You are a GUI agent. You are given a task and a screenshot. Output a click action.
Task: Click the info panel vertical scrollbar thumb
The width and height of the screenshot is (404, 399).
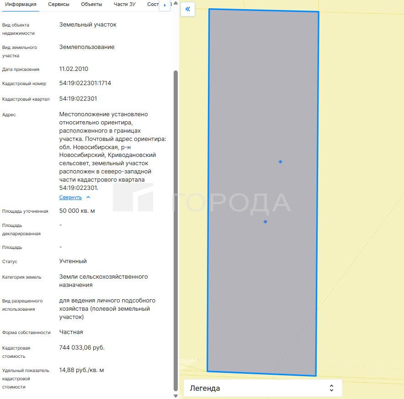click(x=176, y=229)
